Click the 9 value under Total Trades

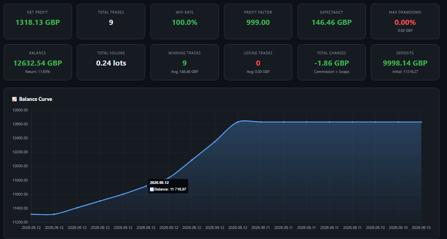[111, 22]
